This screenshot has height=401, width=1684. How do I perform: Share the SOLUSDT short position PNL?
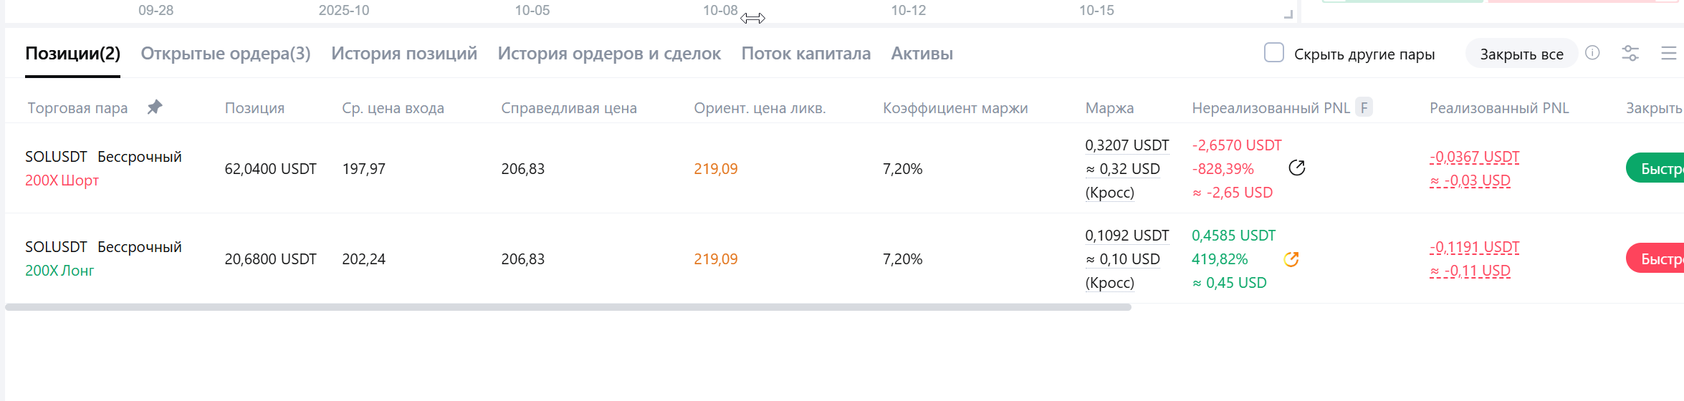tap(1296, 168)
